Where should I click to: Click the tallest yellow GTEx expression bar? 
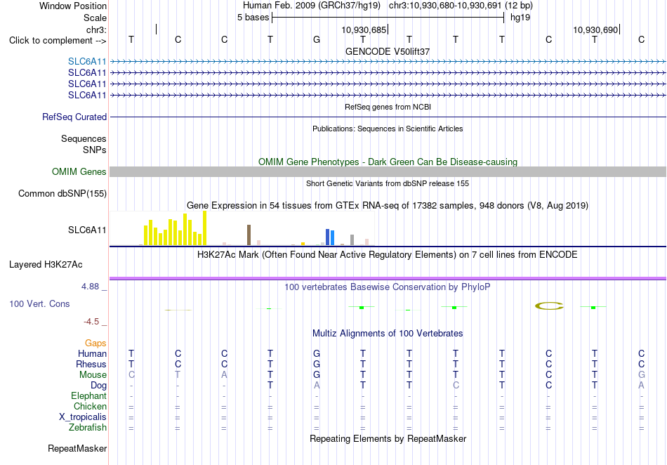(204, 228)
